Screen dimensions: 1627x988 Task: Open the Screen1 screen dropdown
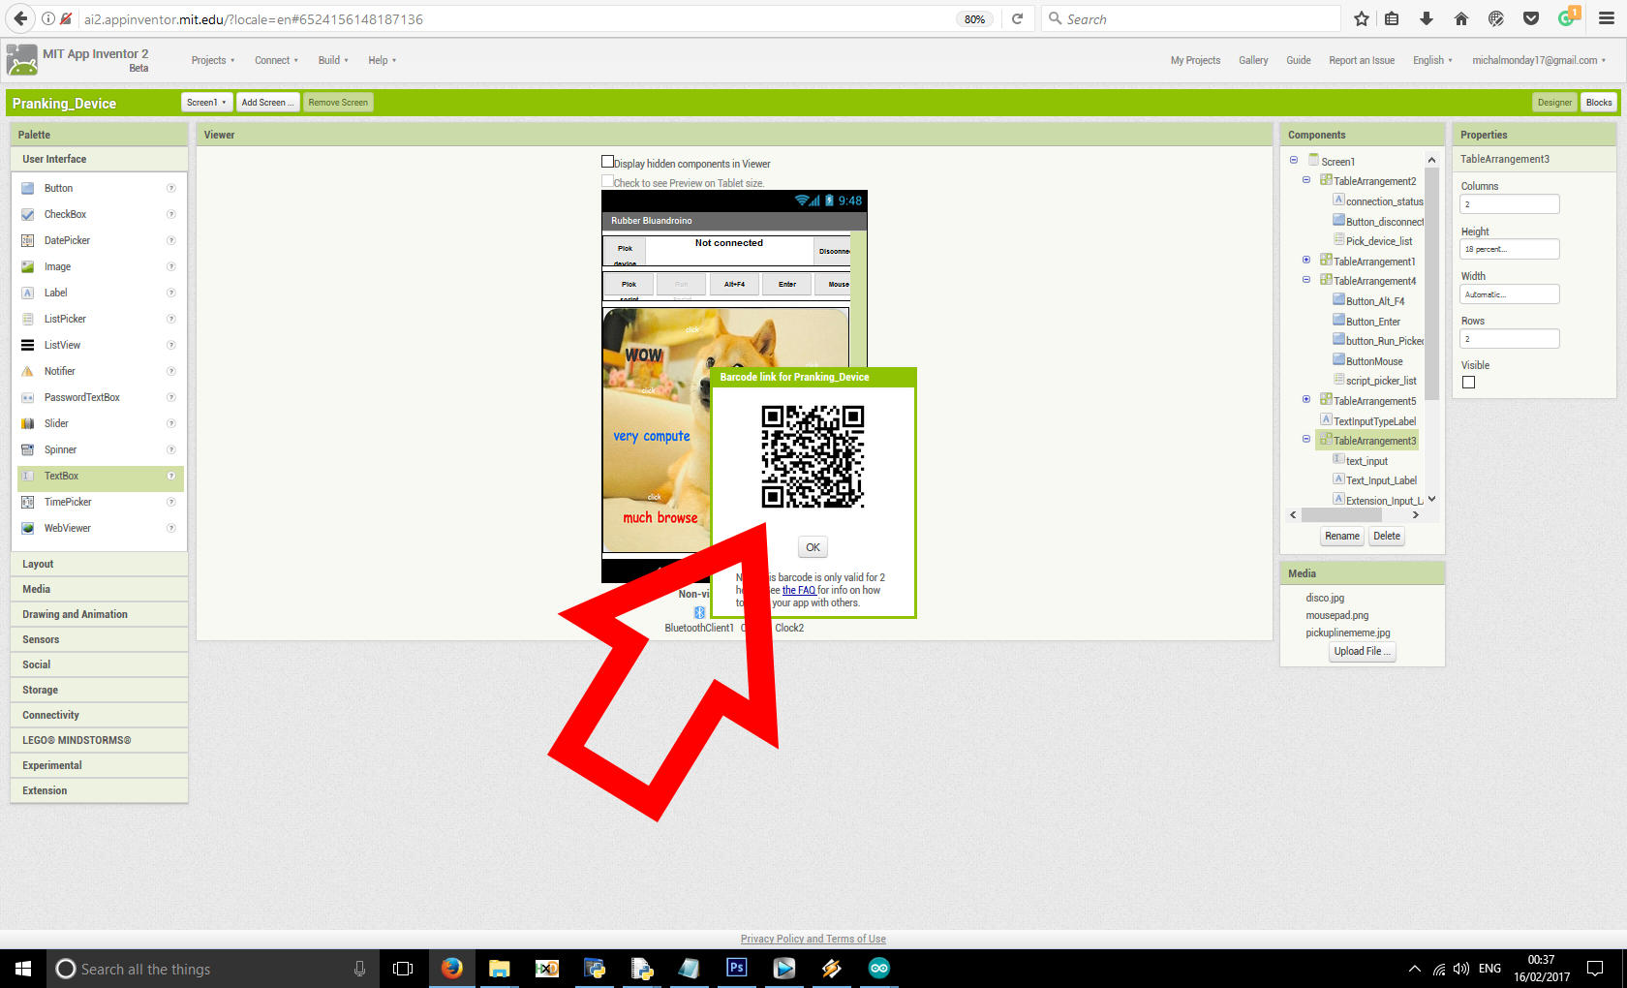[x=206, y=103]
